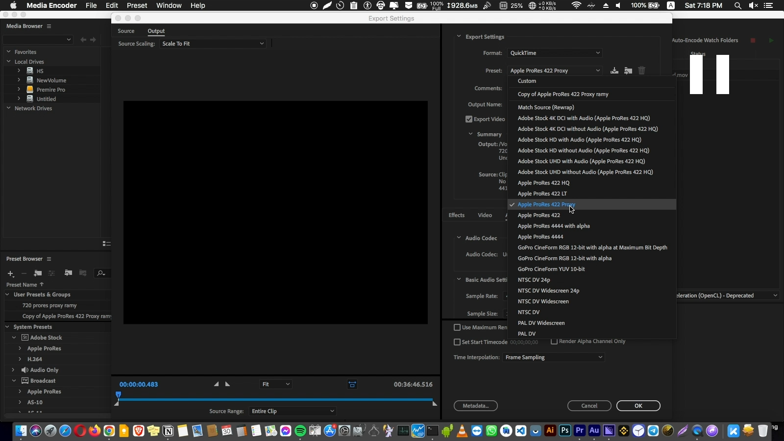This screenshot has height=441, width=784.
Task: Open the Window menu
Action: 169,5
